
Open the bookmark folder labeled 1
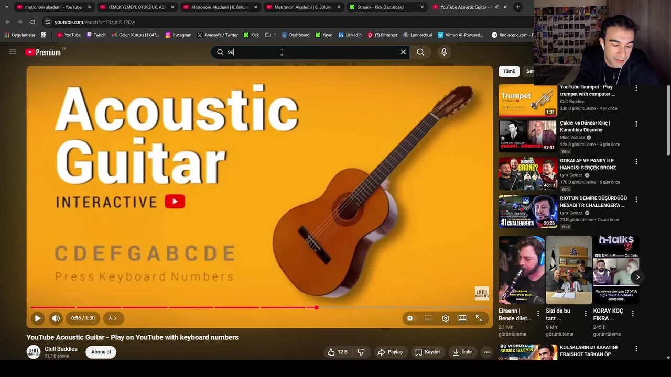coord(270,35)
